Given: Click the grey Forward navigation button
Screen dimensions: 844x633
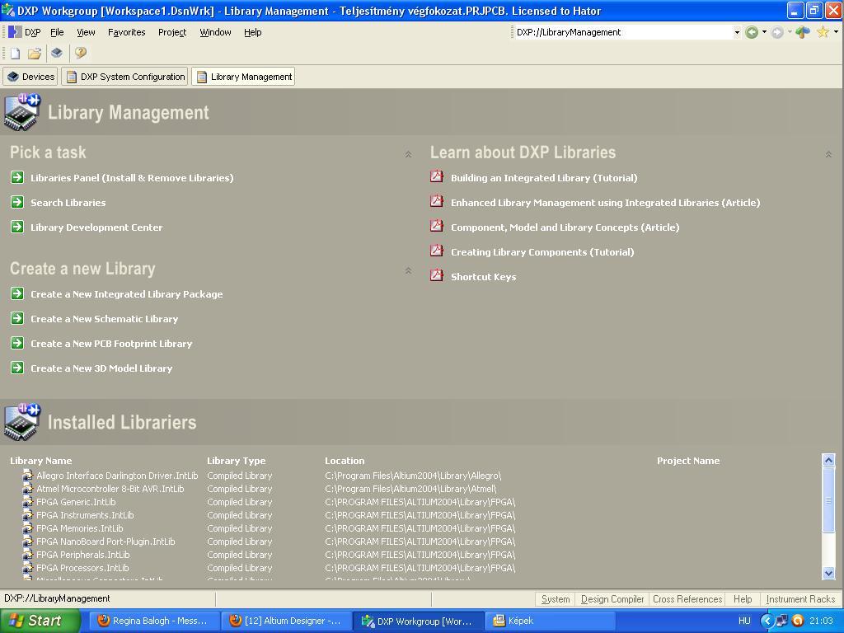Looking at the screenshot, I should point(777,32).
